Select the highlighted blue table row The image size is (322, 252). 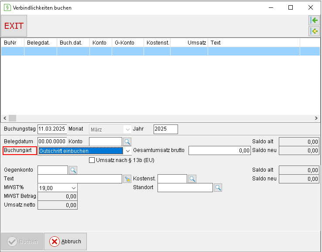pos(161,51)
